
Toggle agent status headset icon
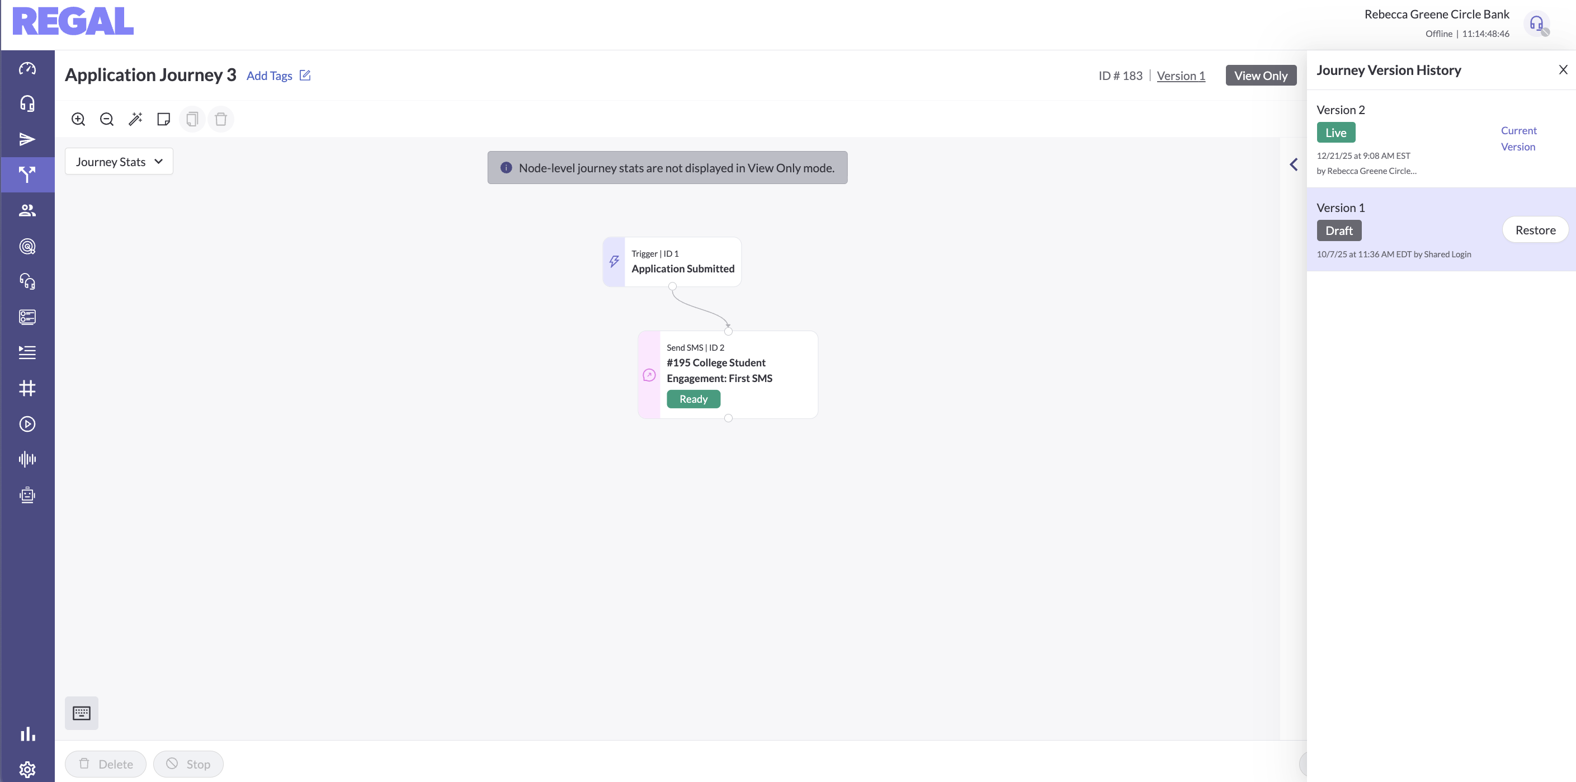tap(1536, 24)
